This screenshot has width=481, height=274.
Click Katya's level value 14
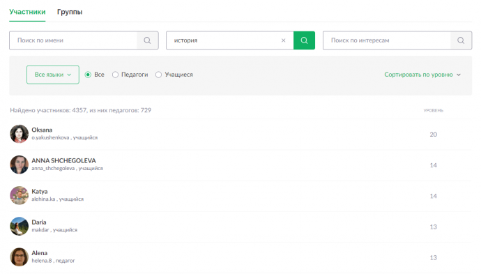point(433,196)
